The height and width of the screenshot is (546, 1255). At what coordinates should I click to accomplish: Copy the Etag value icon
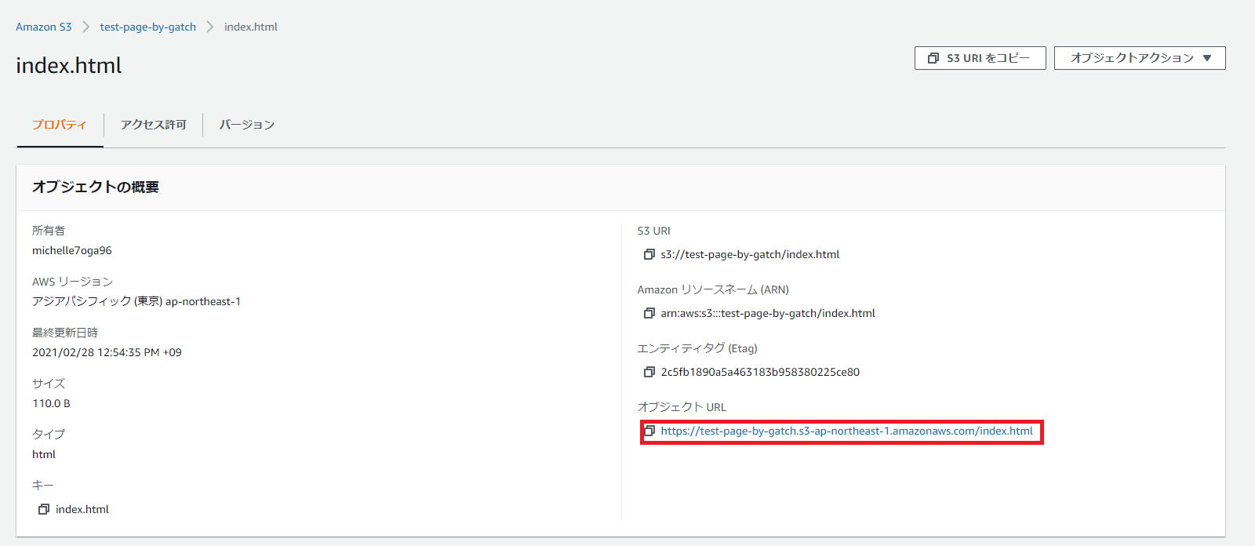click(x=649, y=372)
